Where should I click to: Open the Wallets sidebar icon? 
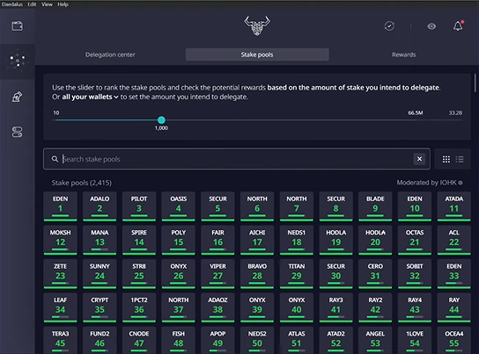pyautogui.click(x=17, y=25)
